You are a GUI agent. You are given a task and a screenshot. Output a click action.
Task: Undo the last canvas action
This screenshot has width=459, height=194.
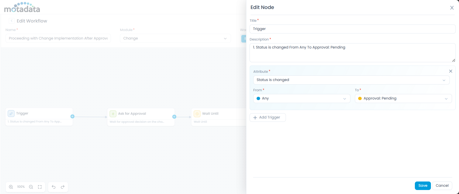point(54,187)
